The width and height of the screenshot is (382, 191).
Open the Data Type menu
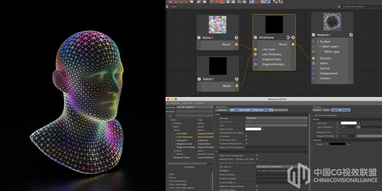[187, 103]
